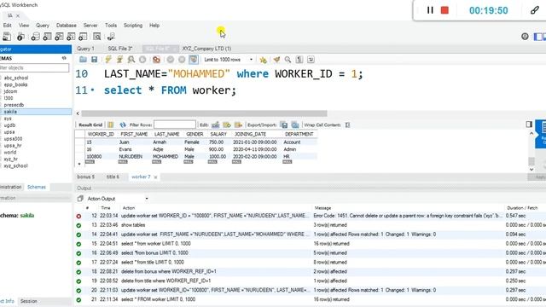Image resolution: width=546 pixels, height=307 pixels.
Task: Delete selected rows icon in result toolbar
Action: click(x=239, y=125)
